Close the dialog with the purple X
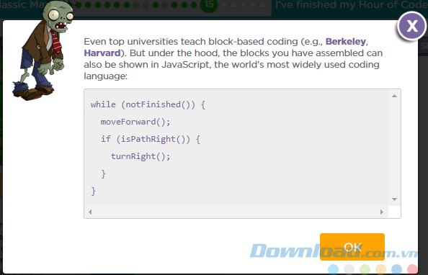 point(411,26)
